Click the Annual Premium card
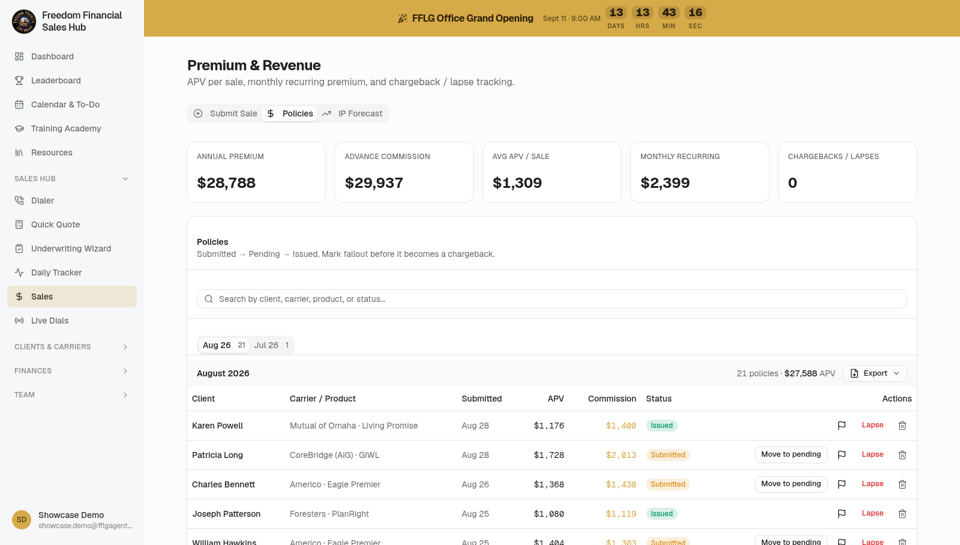The width and height of the screenshot is (960, 545). point(256,172)
